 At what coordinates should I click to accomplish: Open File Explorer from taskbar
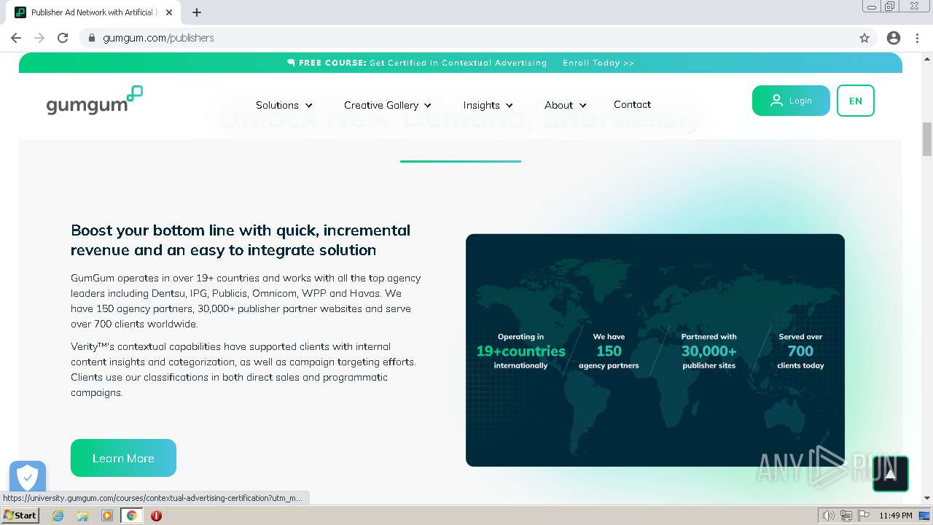point(82,516)
